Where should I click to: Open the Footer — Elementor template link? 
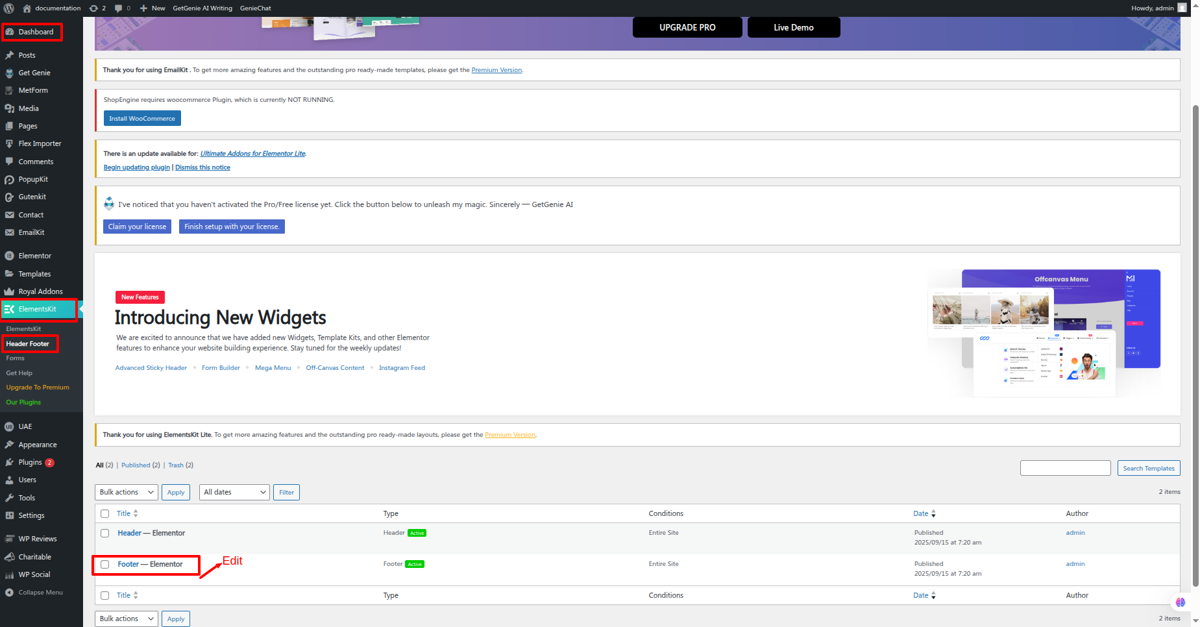150,565
